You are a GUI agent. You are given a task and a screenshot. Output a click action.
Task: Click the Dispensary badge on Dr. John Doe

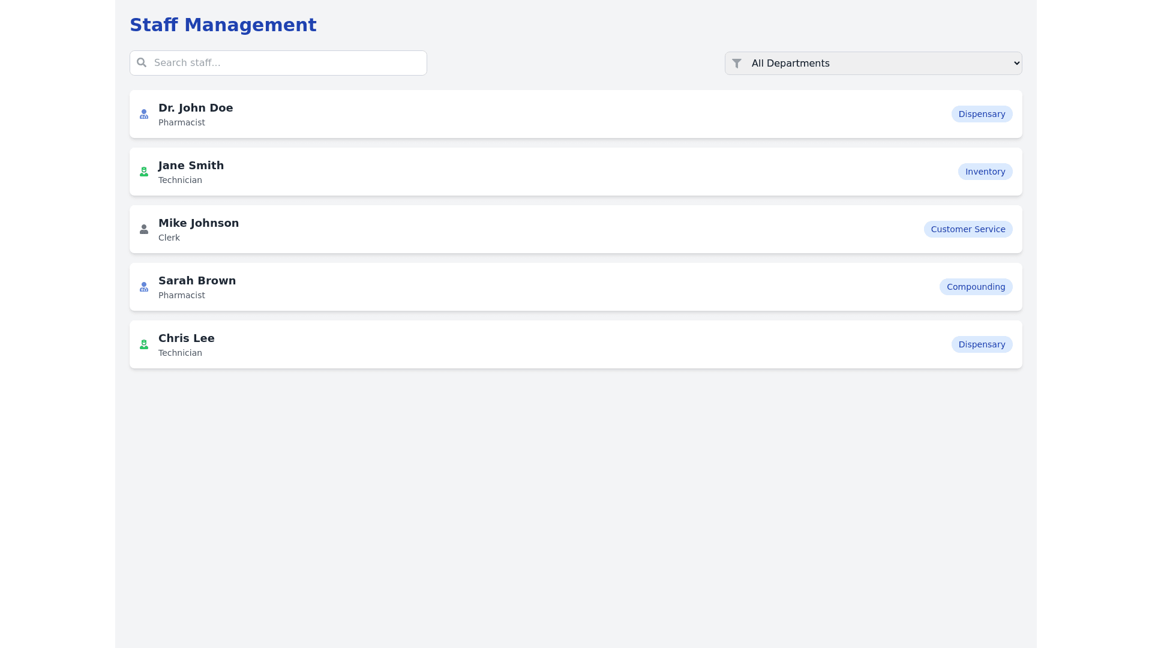[x=982, y=114]
